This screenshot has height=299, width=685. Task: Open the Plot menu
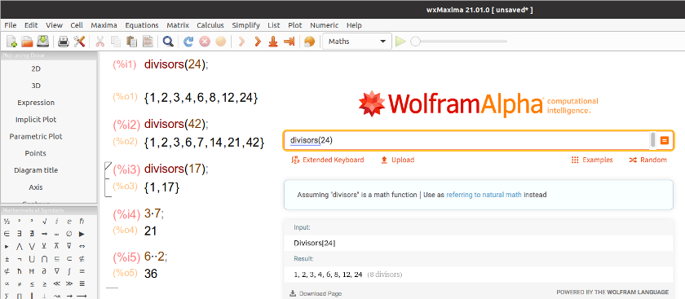coord(295,25)
